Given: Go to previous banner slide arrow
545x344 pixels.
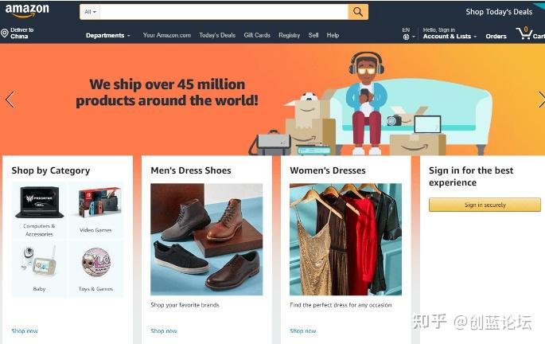Looking at the screenshot, I should click(10, 100).
